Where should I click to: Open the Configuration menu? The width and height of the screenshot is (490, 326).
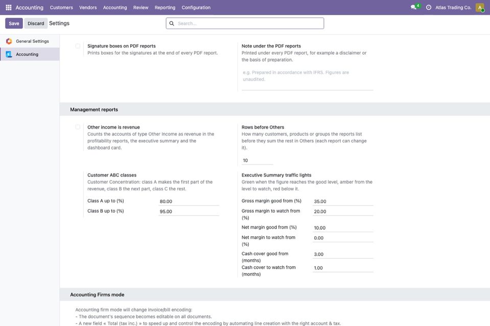coord(196,8)
